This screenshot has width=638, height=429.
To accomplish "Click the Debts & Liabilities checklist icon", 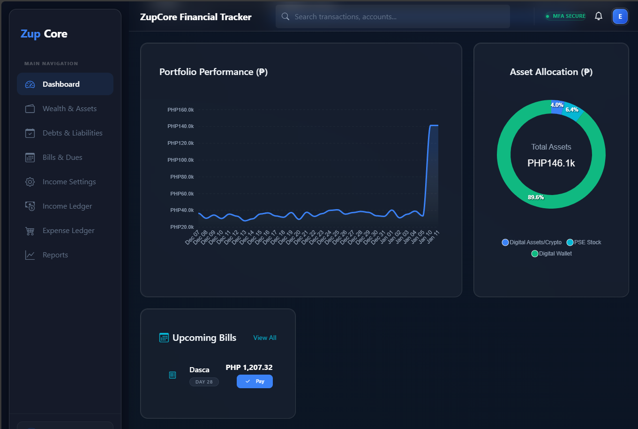I will 30,133.
